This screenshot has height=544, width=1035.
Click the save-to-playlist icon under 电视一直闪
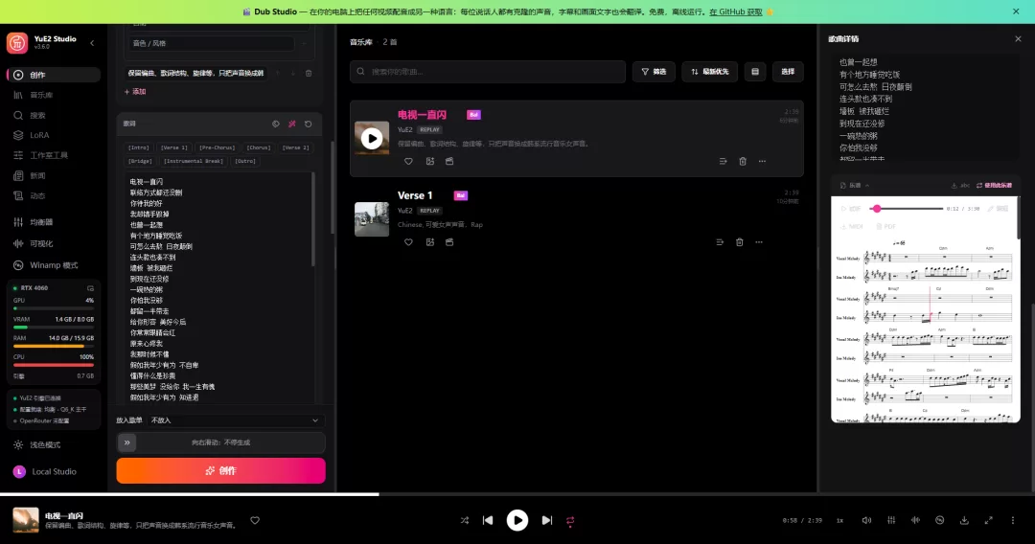point(429,161)
